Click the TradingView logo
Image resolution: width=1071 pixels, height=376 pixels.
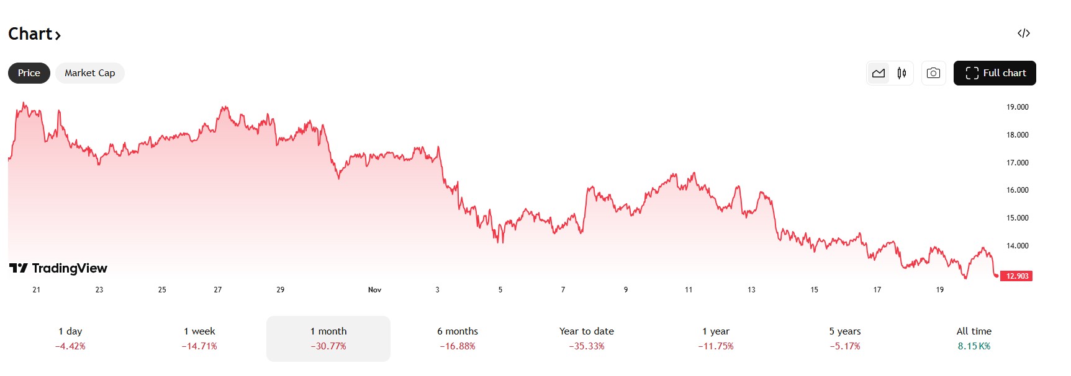pyautogui.click(x=58, y=268)
